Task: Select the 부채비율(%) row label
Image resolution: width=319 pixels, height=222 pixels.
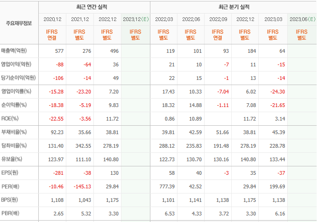Action: tap(14, 132)
